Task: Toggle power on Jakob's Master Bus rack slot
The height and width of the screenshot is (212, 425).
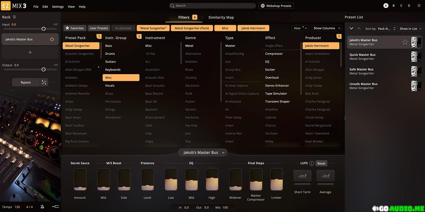Action: tap(52, 39)
